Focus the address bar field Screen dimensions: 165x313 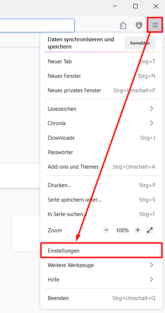[x=37, y=25]
